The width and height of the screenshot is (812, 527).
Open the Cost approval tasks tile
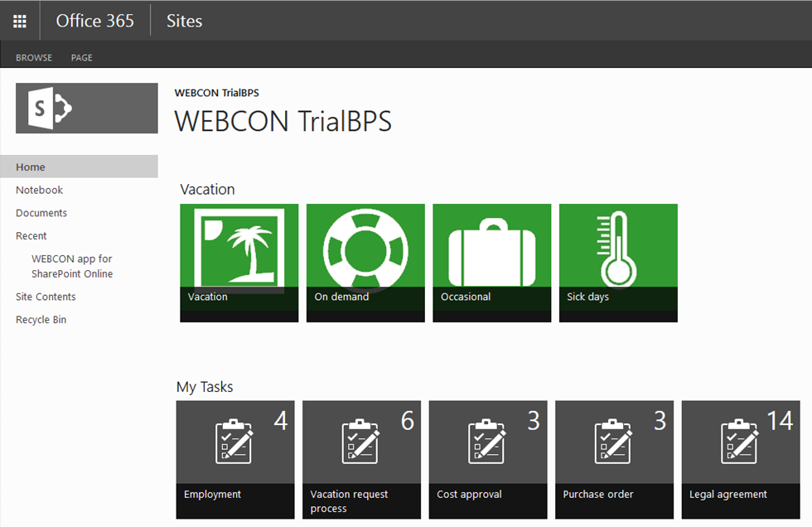[x=488, y=460]
